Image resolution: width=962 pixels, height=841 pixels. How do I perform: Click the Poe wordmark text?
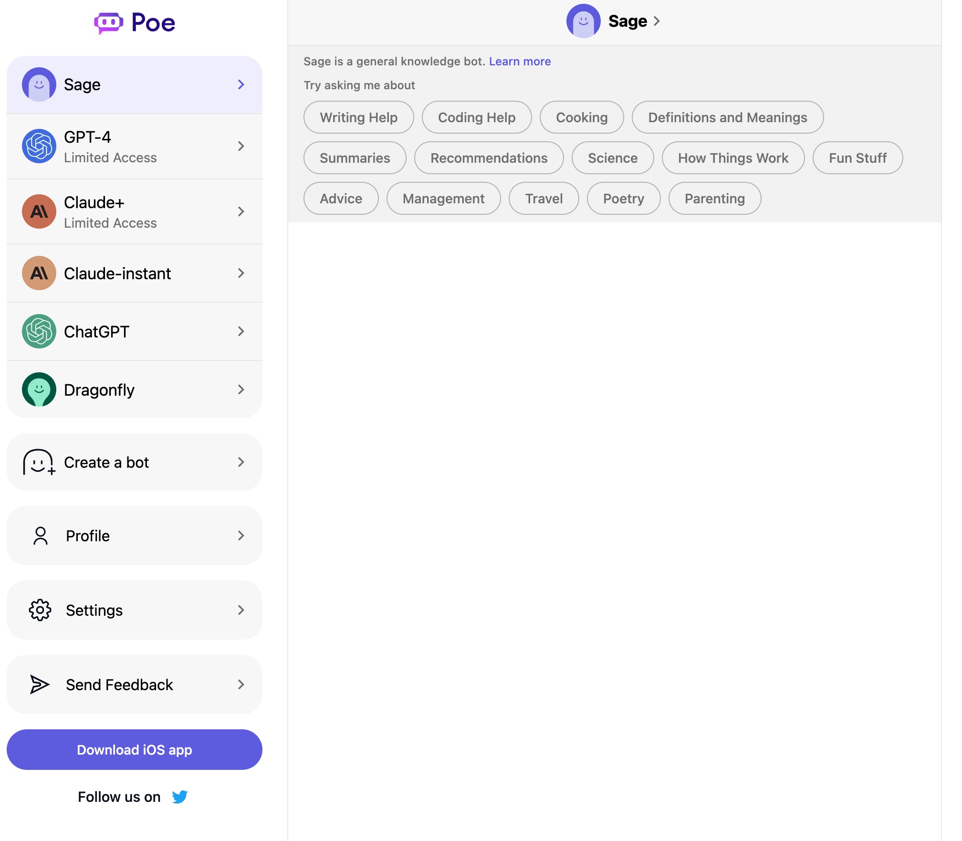click(x=153, y=22)
